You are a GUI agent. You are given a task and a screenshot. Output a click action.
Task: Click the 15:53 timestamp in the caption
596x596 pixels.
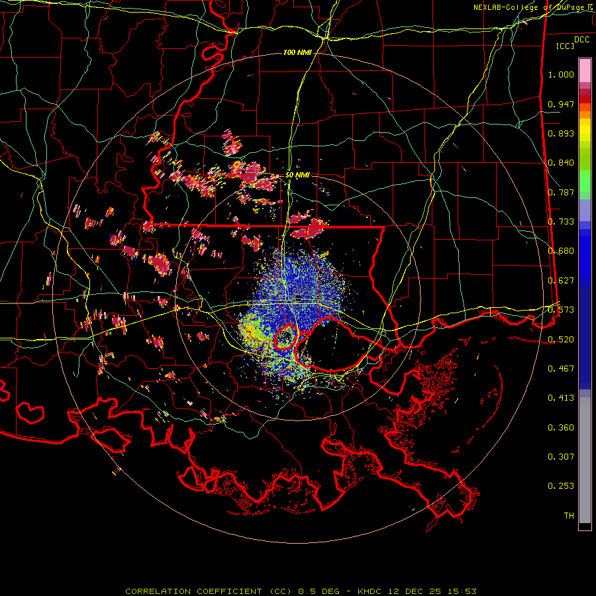pos(462,591)
